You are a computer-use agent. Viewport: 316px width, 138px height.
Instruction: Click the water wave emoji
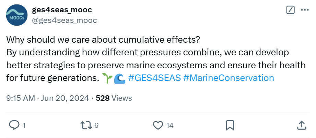119,79
